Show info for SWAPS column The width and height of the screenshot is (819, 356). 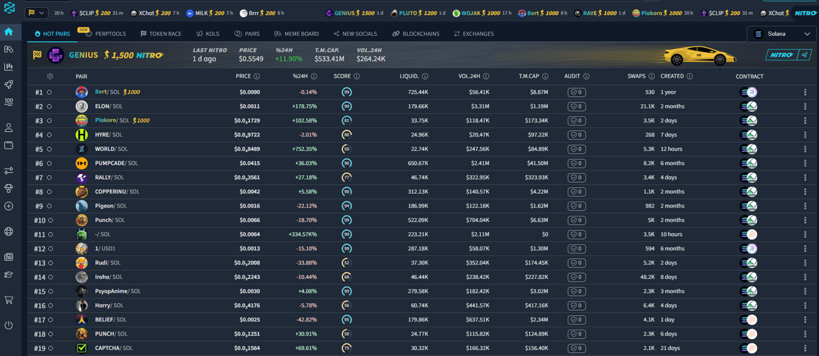coord(651,77)
